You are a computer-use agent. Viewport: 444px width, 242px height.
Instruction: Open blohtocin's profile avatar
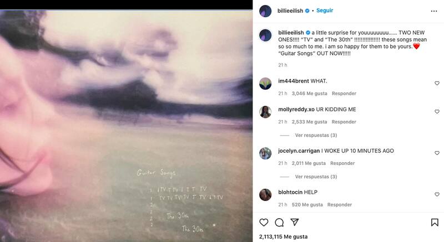coord(265,194)
